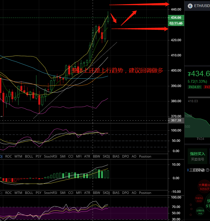Click the ETH coin logo icon

click(190, 6)
